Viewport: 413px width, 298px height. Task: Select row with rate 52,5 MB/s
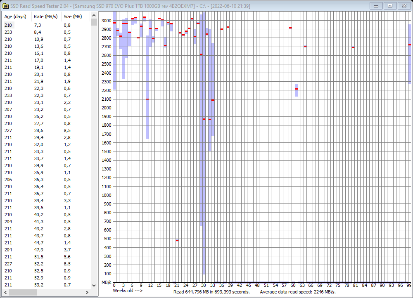46,271
